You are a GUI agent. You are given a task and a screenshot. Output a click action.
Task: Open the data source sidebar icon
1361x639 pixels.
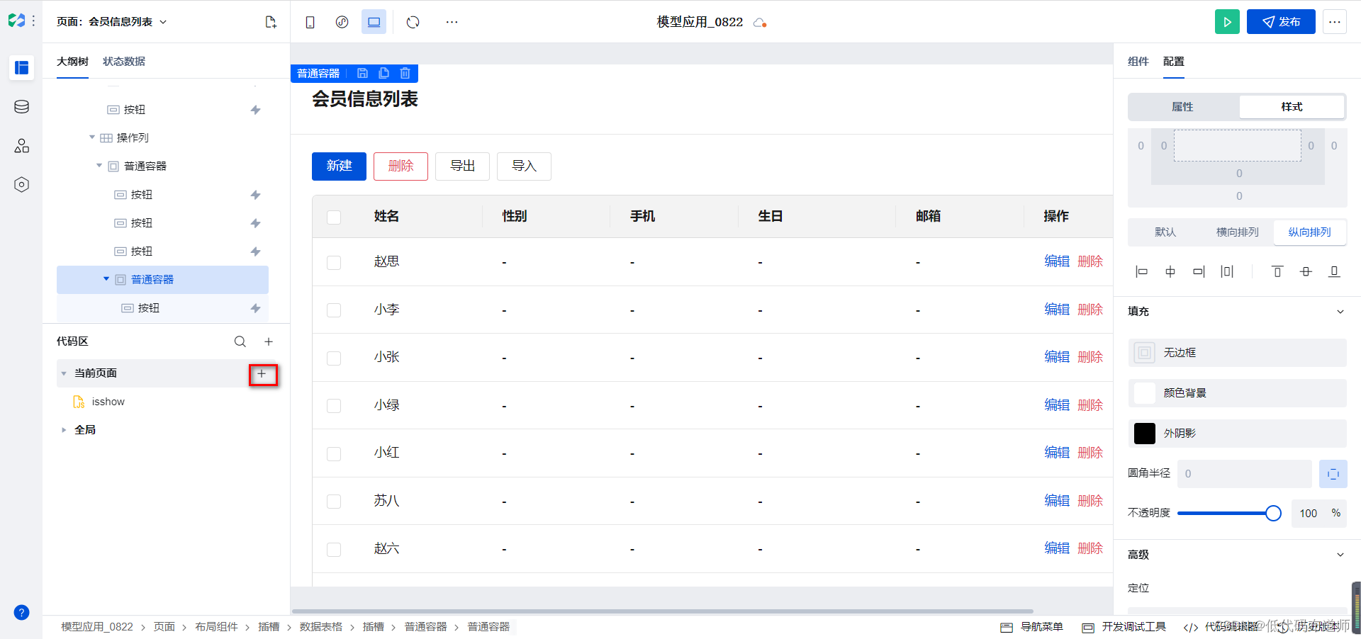point(21,107)
